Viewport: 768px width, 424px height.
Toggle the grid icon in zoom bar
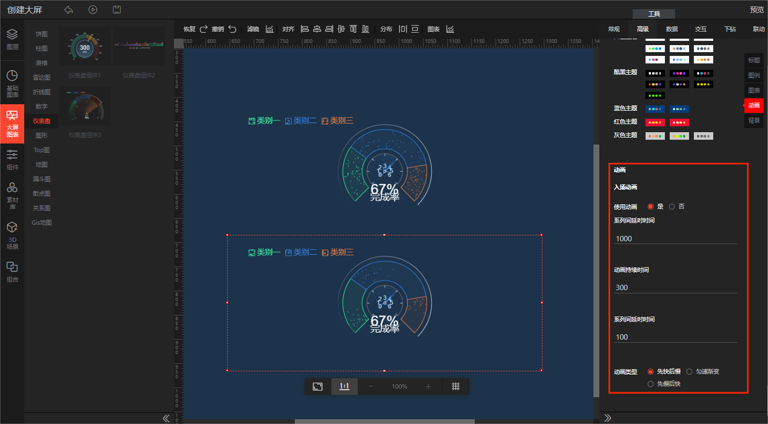click(455, 386)
